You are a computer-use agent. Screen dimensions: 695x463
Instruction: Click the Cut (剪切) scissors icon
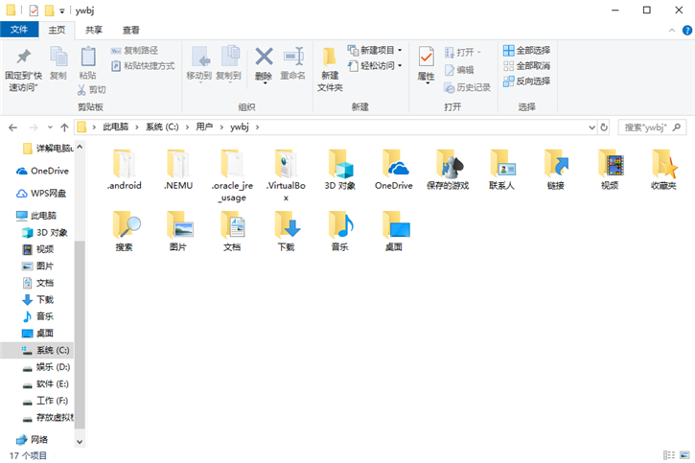click(83, 90)
